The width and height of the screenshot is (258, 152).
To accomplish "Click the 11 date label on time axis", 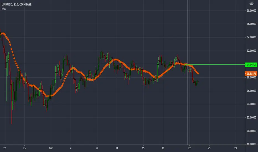I will 117,148.
